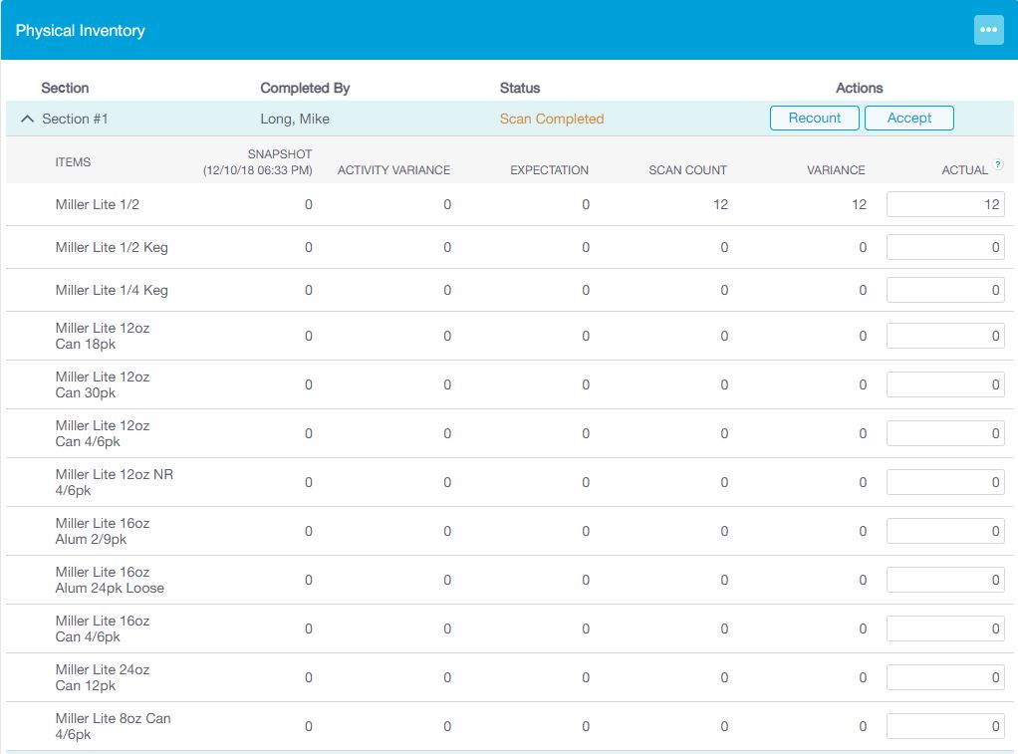Click snapshot value for 12oz Can 18pk
Image resolution: width=1018 pixels, height=754 pixels.
pos(309,336)
